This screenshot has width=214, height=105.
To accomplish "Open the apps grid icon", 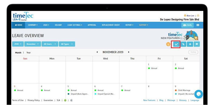I will click(x=198, y=25).
